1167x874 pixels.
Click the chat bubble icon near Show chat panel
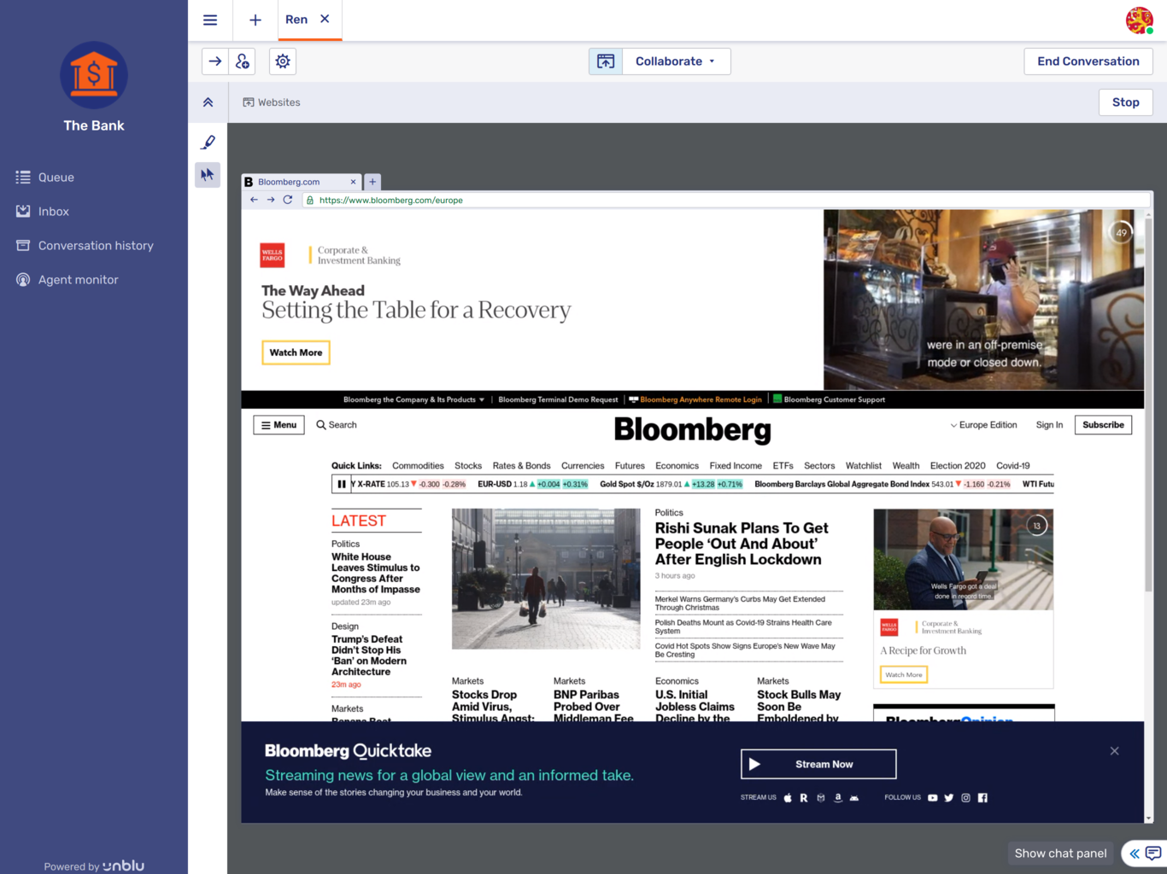[1152, 853]
